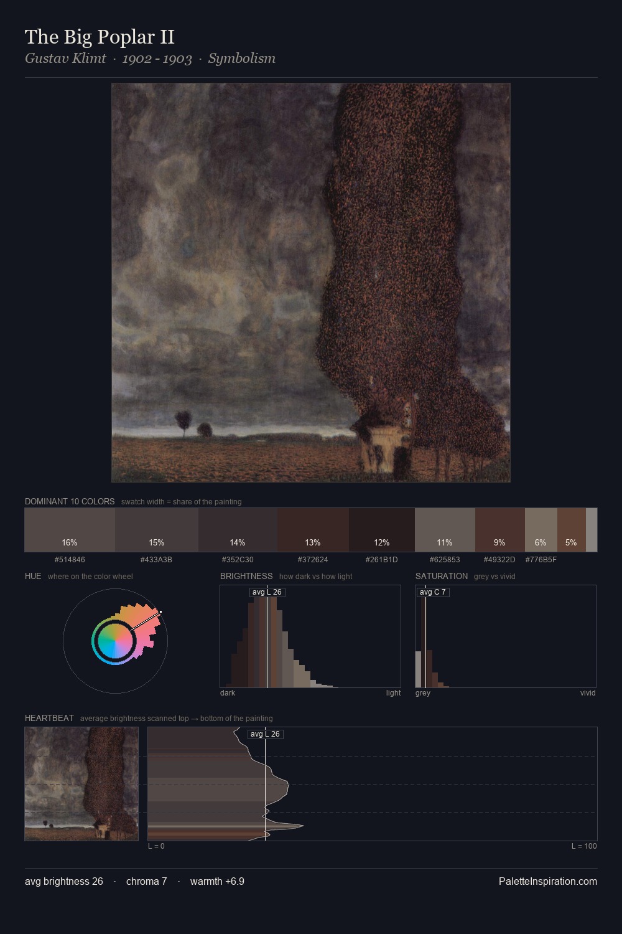Screen dimensions: 622x934
Task: Open the main Big Poplar II painting image
Action: pyautogui.click(x=311, y=283)
